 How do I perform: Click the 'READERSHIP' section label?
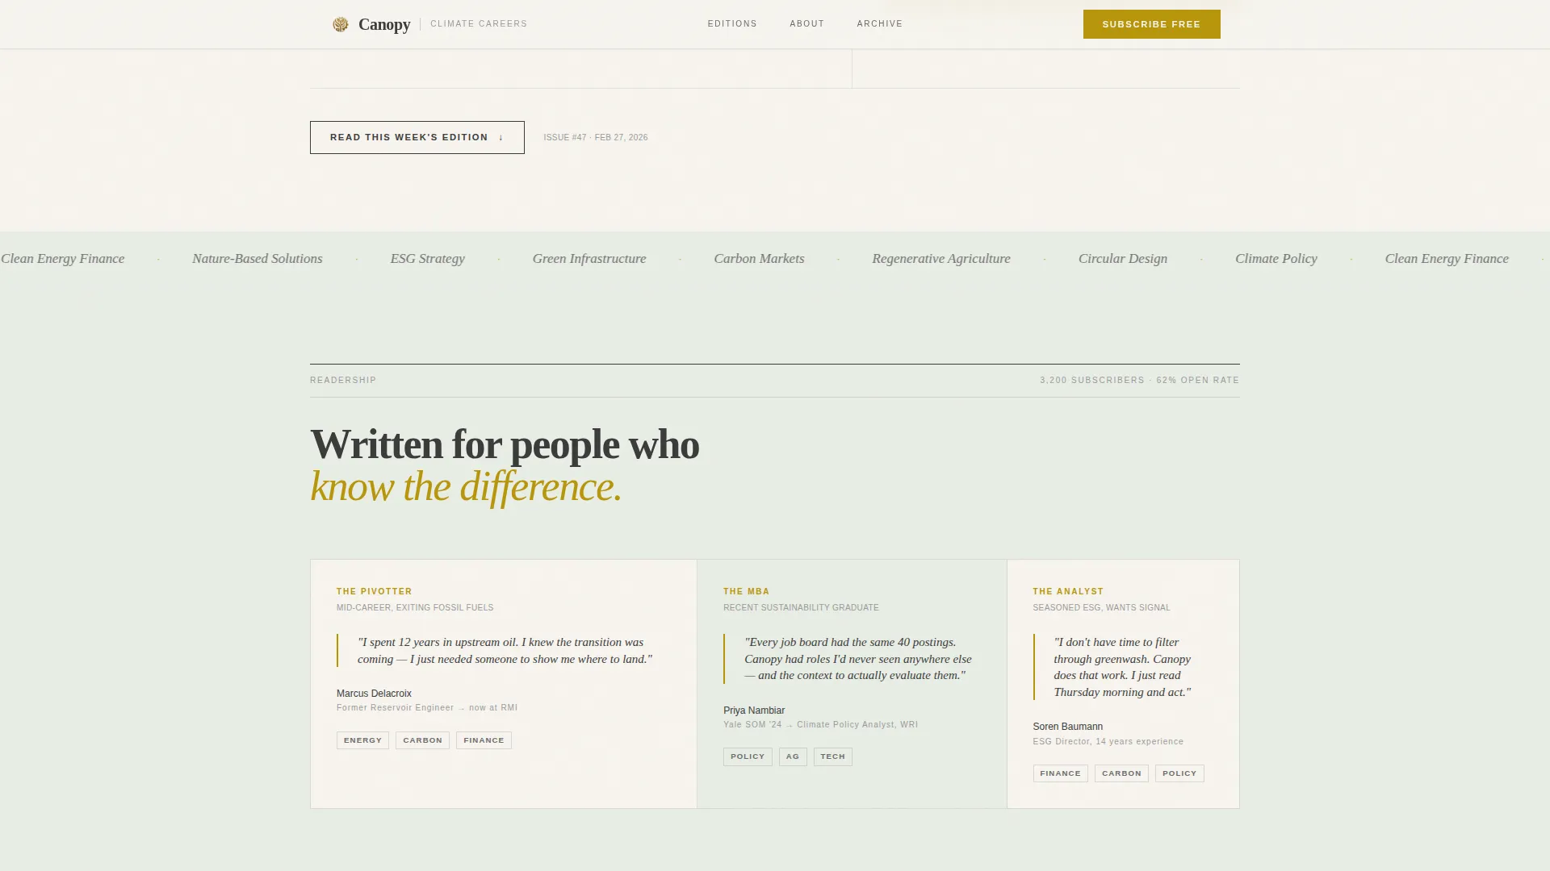(x=343, y=381)
